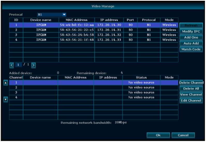Screen dimensions: 206x142
Task: Move channel down with down-arrow icon
Action: [x=5, y=99]
